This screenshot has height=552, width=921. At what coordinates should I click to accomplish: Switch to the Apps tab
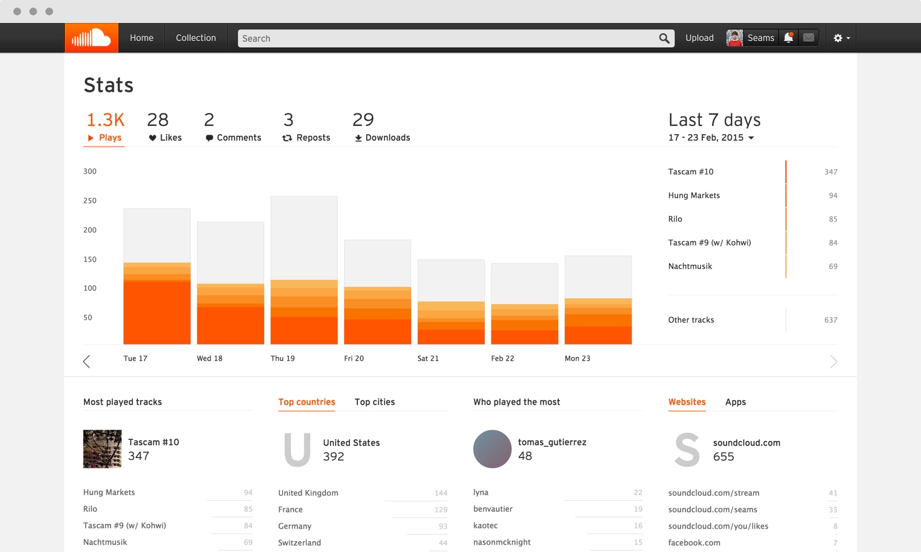[x=735, y=402]
